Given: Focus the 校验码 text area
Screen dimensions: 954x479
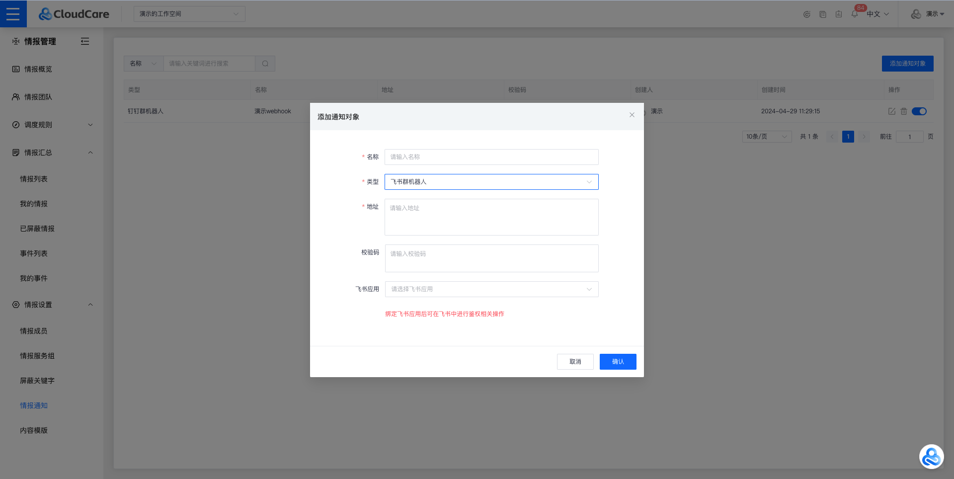Looking at the screenshot, I should tap(491, 258).
